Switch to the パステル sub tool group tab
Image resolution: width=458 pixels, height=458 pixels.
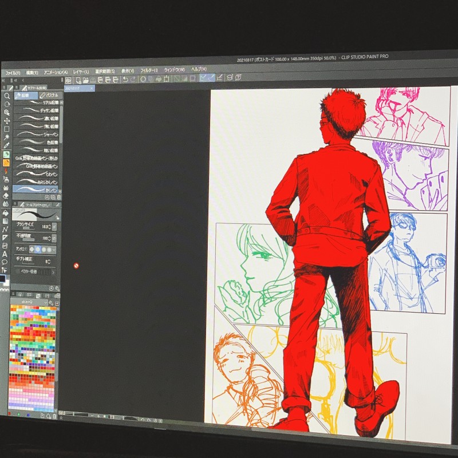tap(50, 95)
